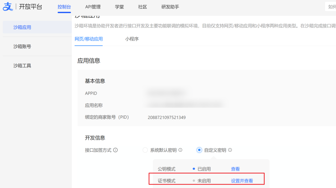
Task: Click the info icon beside 接口加签方式
Action: (116, 150)
